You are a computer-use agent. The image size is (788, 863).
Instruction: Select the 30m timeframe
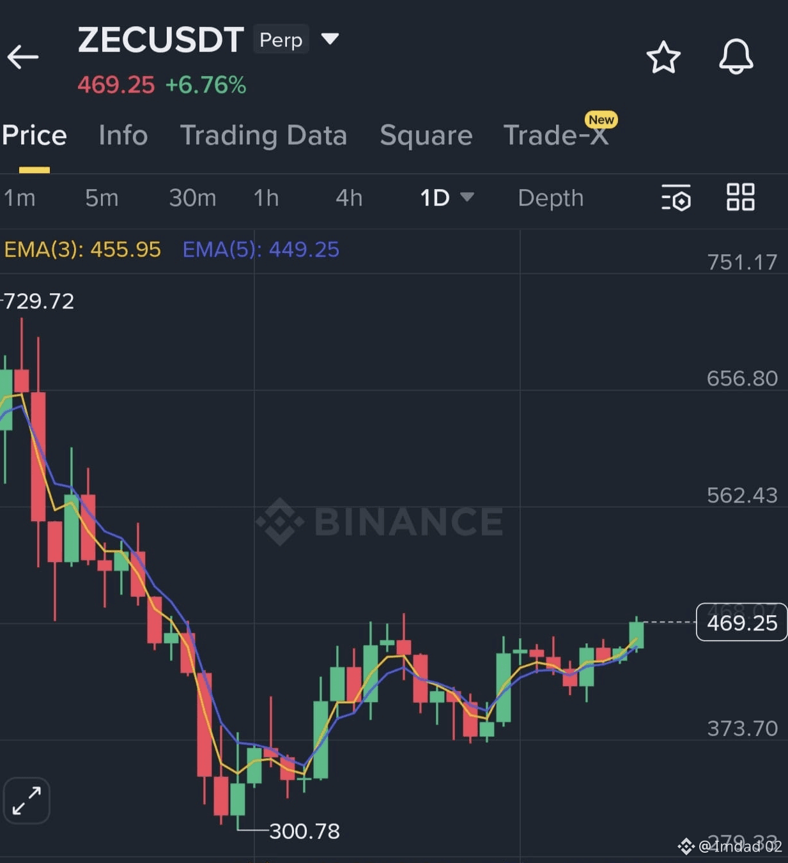192,198
